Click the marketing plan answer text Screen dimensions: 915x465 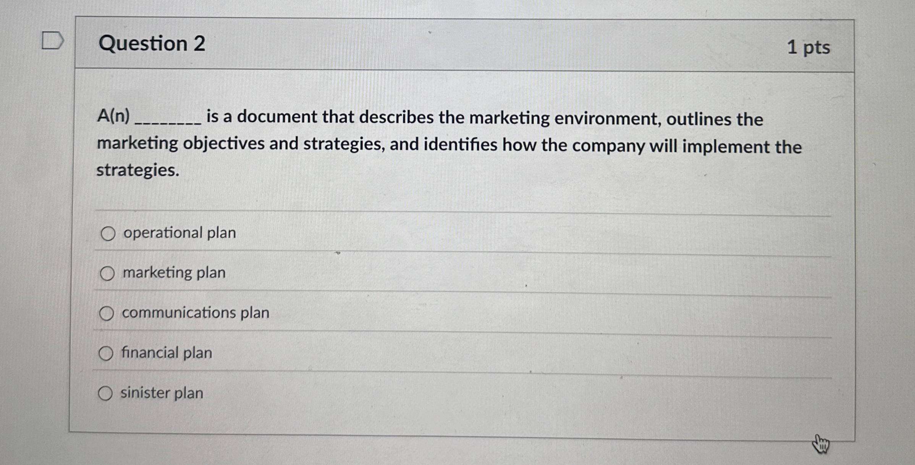[x=173, y=273]
